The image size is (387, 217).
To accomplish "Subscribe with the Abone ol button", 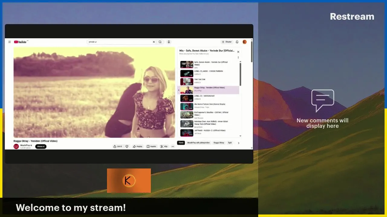I will (x=41, y=146).
